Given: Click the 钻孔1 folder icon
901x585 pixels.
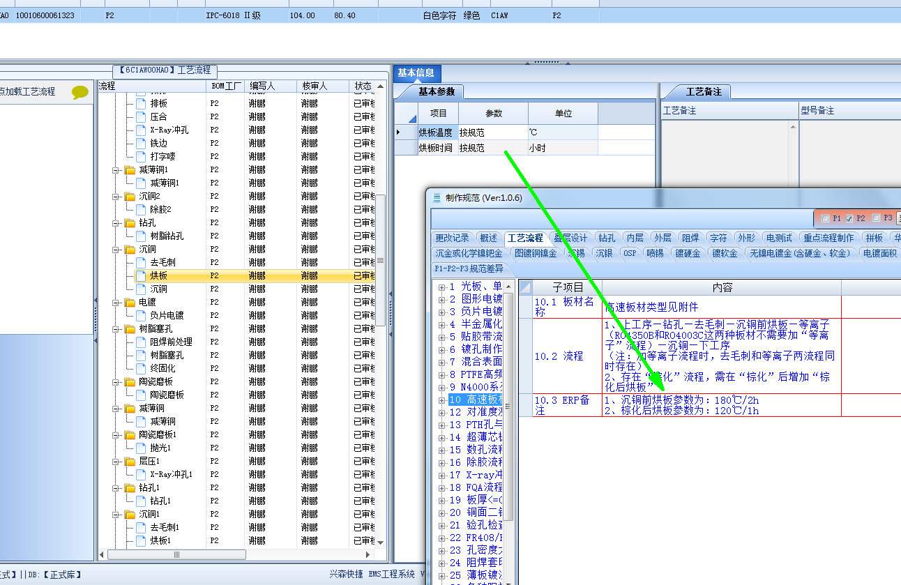Looking at the screenshot, I should pos(130,487).
